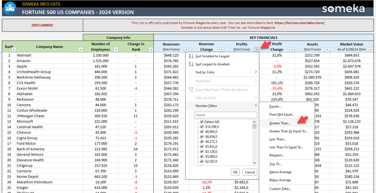Uncheck the -$10.298,0 filter value

(x=202, y=127)
